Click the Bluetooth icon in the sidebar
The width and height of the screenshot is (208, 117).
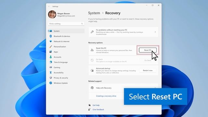[51, 36]
